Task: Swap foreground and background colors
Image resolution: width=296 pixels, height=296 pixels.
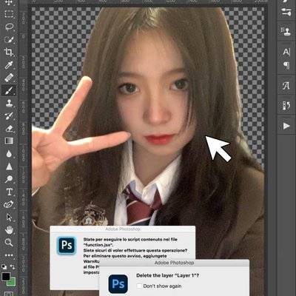Action: click(13, 267)
